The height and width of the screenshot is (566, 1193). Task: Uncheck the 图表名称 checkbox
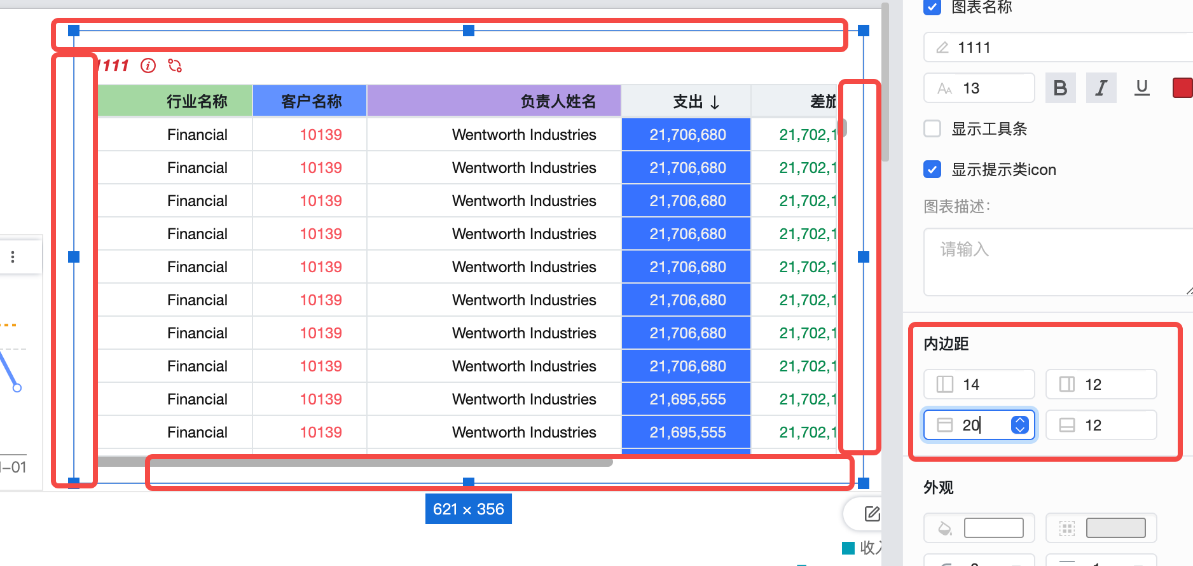(932, 8)
